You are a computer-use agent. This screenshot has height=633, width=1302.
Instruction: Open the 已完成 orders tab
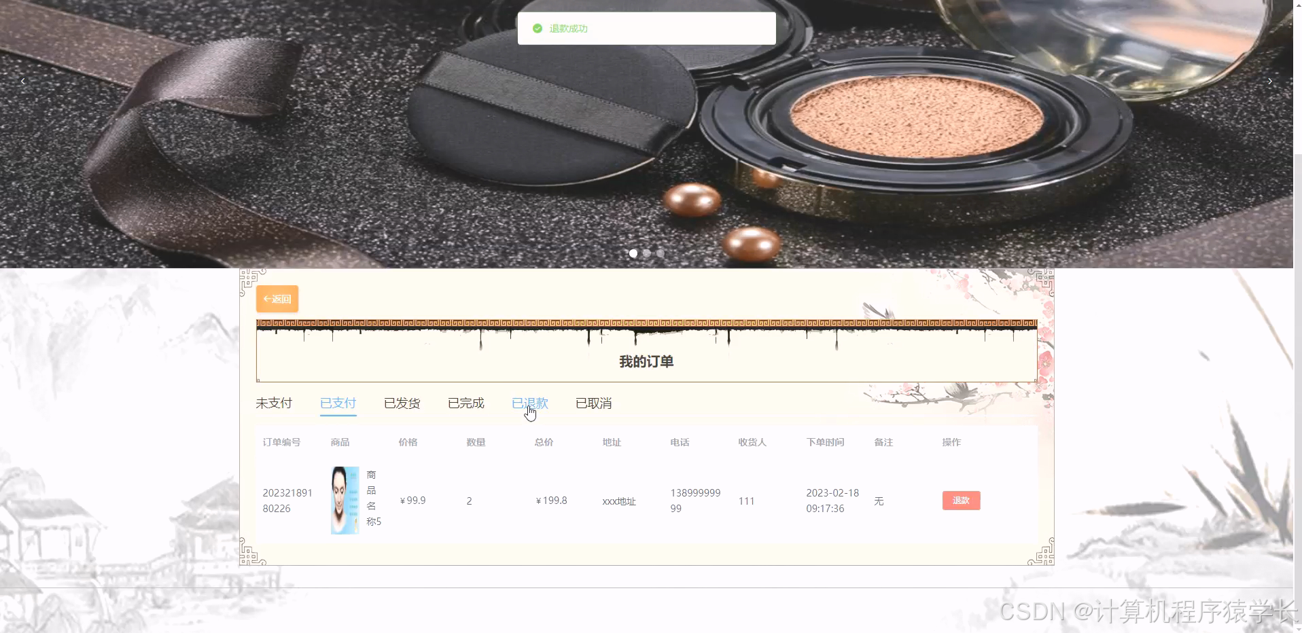pyautogui.click(x=466, y=403)
